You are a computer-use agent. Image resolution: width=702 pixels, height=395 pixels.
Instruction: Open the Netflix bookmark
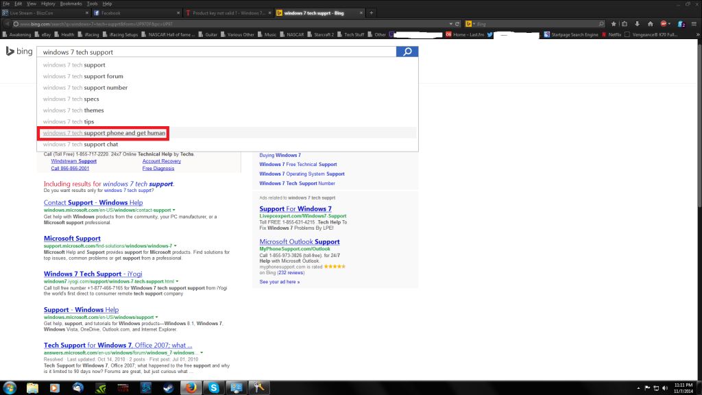click(x=612, y=34)
